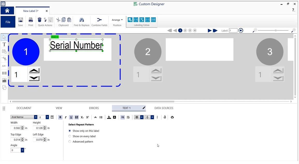Select the Text tool in left toolbar
Screen dimensions: 299x164
[x=4, y=44]
